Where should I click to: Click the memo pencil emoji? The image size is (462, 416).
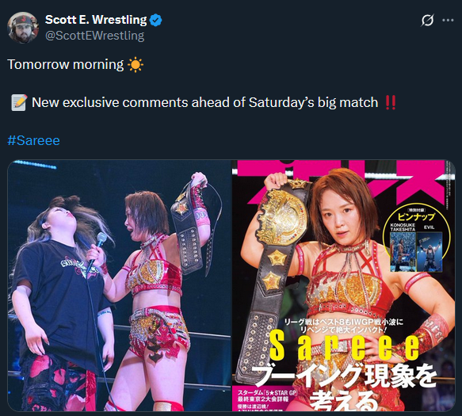coord(19,102)
